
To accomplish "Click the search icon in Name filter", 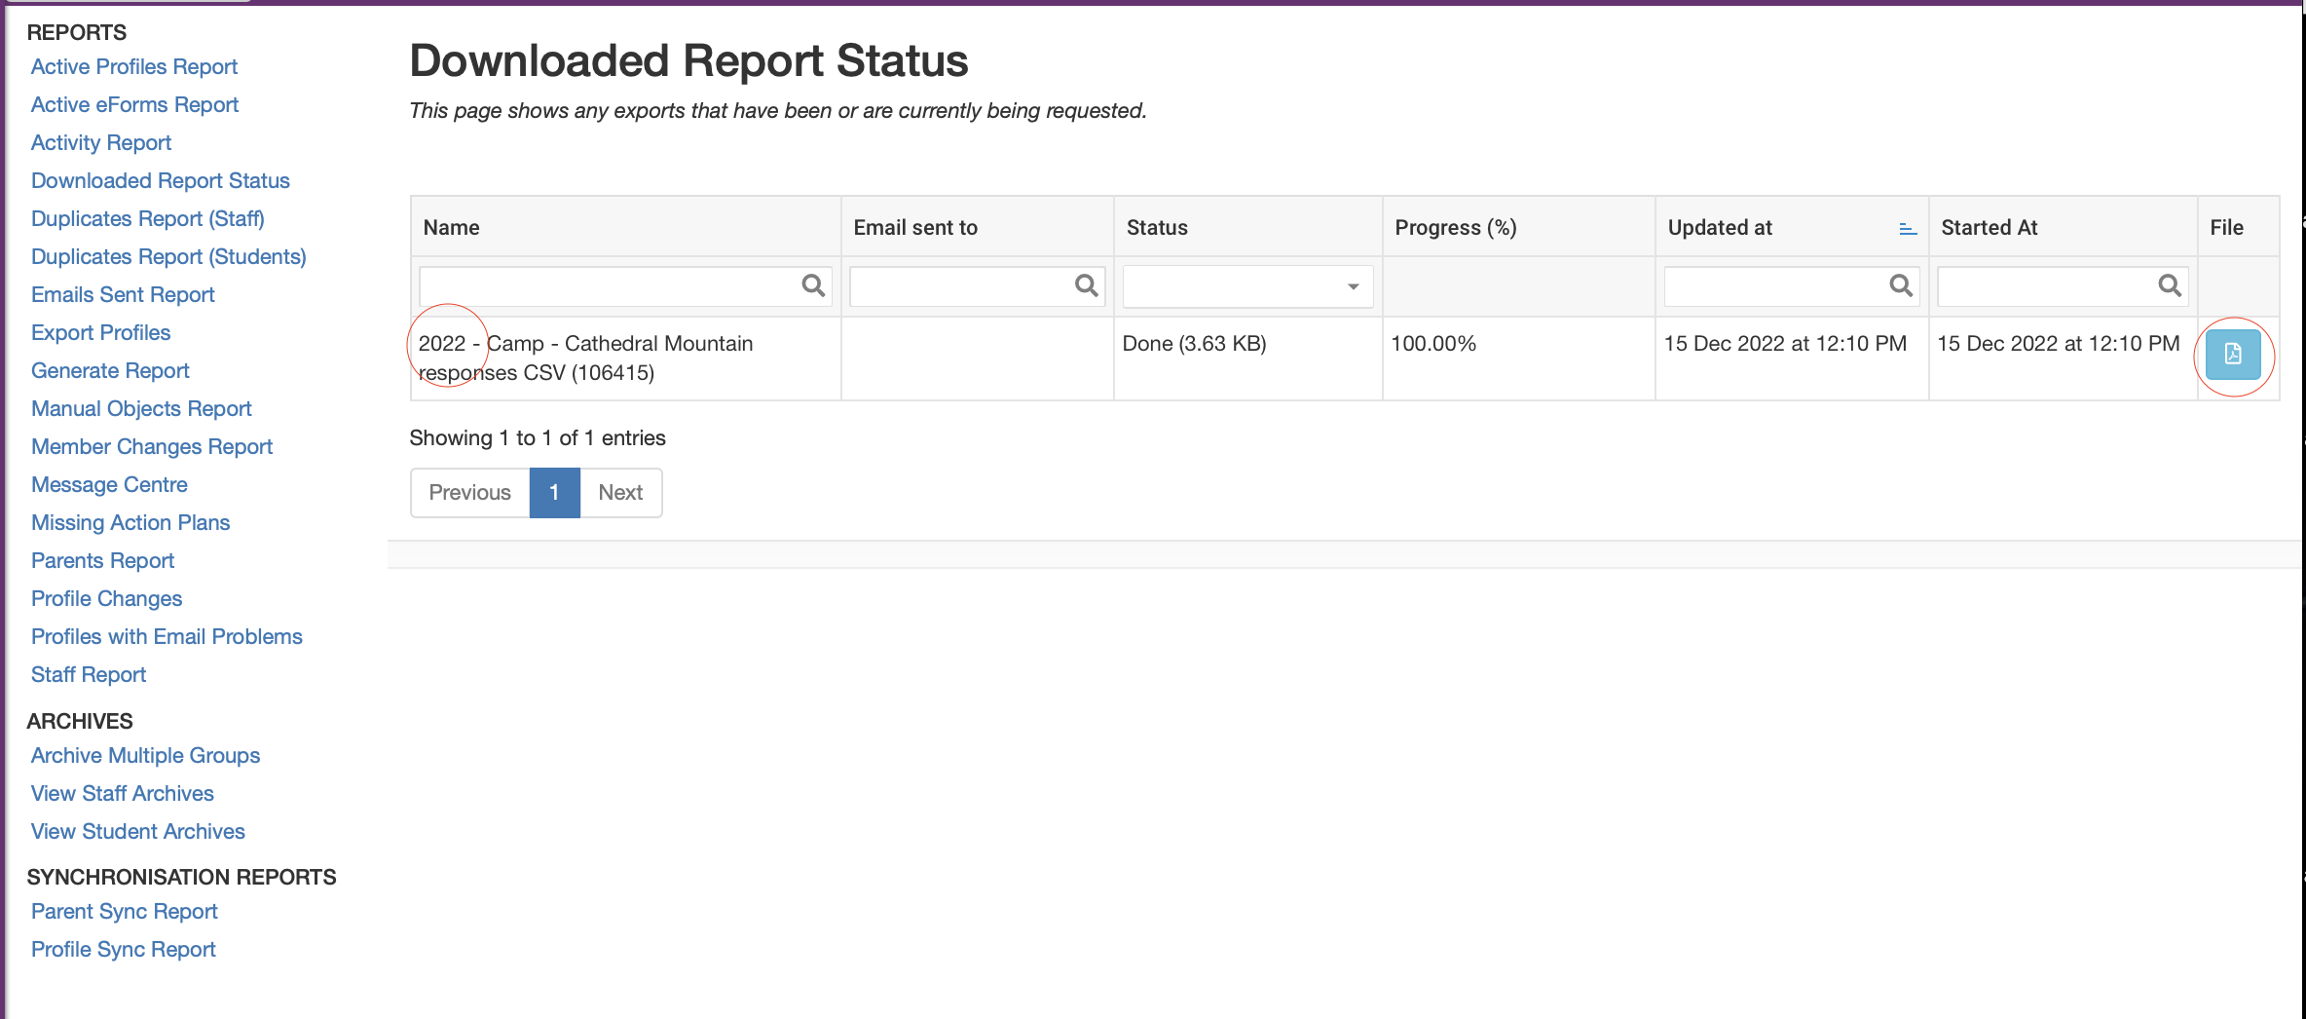I will [x=812, y=285].
